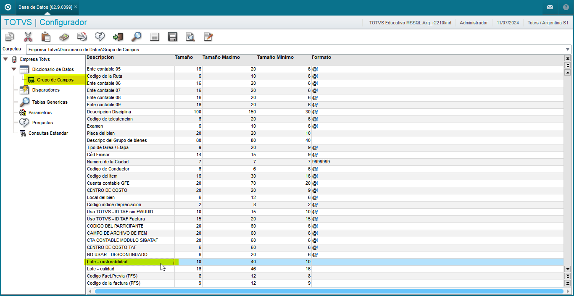Select the Codigo de la Ruta row
574x296 pixels.
pyautogui.click(x=325, y=76)
